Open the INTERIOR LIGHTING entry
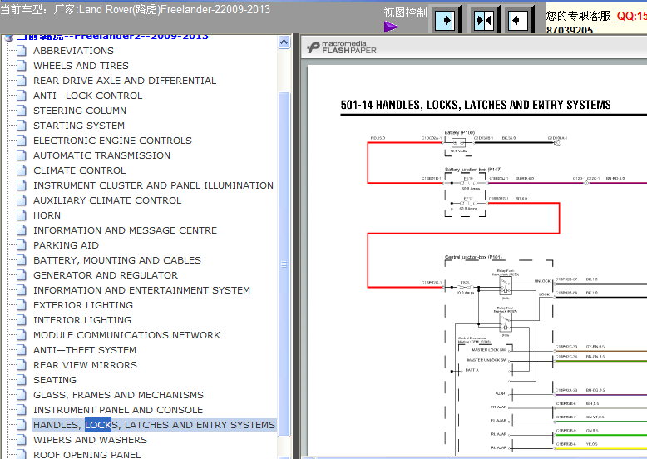 point(82,320)
